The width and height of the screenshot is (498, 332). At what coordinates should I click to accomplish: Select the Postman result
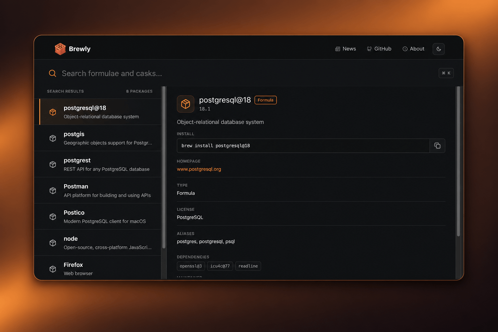[98, 190]
